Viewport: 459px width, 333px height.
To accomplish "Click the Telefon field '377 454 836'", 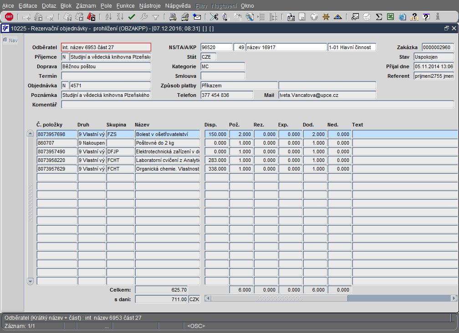I will pyautogui.click(x=227, y=95).
